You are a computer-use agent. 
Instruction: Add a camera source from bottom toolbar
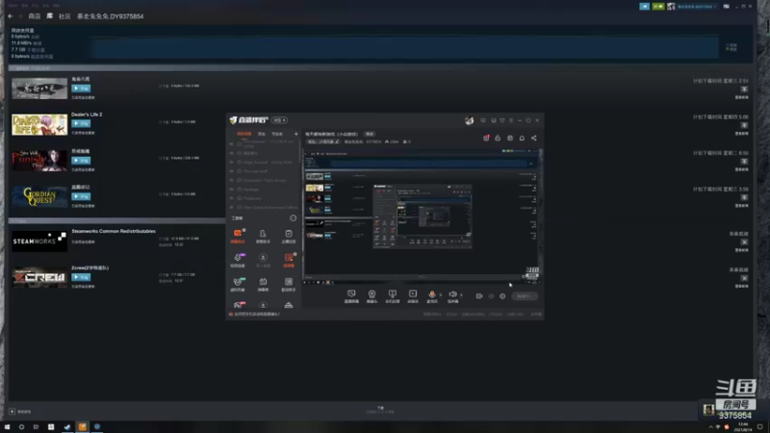pyautogui.click(x=372, y=296)
